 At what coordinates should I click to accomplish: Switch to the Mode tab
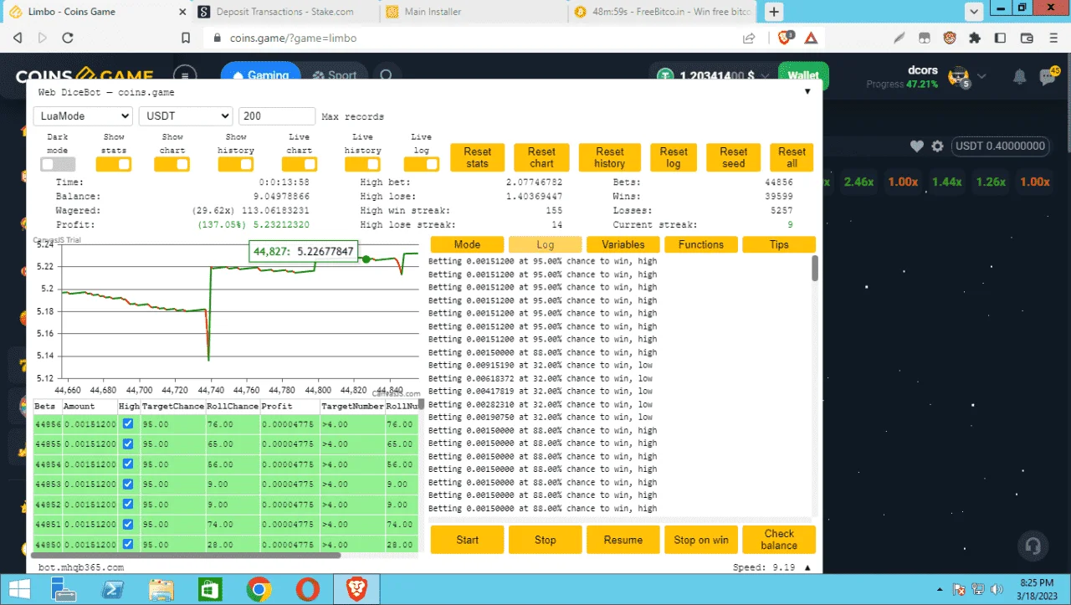click(467, 244)
